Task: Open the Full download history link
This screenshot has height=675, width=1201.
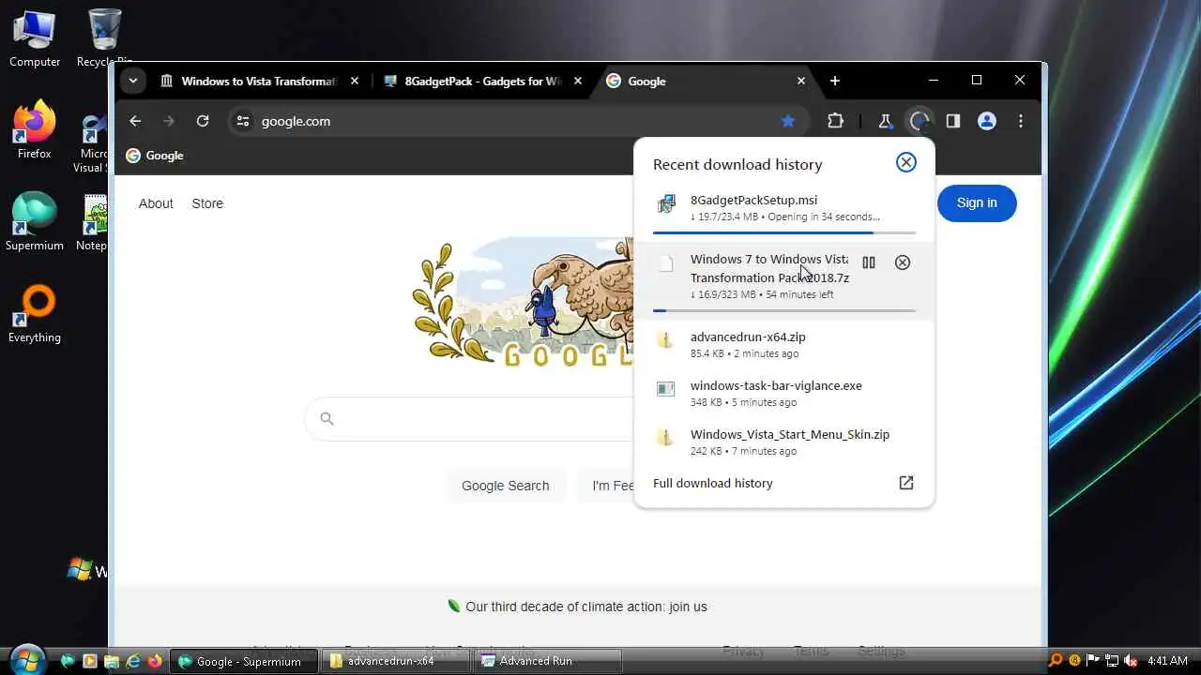Action: pyautogui.click(x=713, y=483)
